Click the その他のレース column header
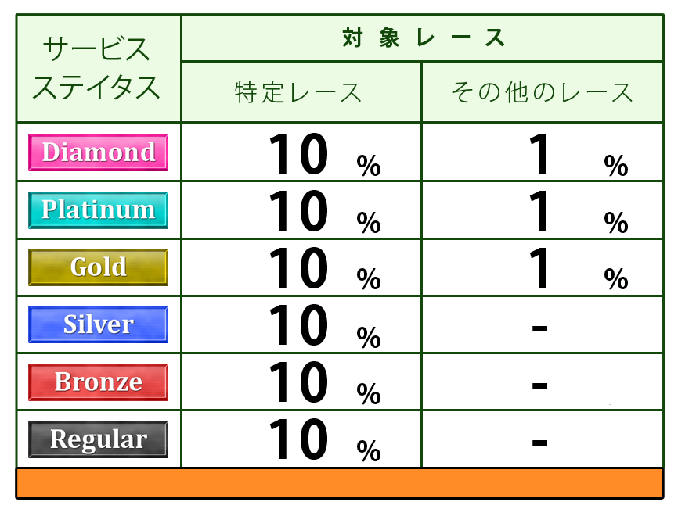Viewport: 678px width, 516px height. point(542,92)
